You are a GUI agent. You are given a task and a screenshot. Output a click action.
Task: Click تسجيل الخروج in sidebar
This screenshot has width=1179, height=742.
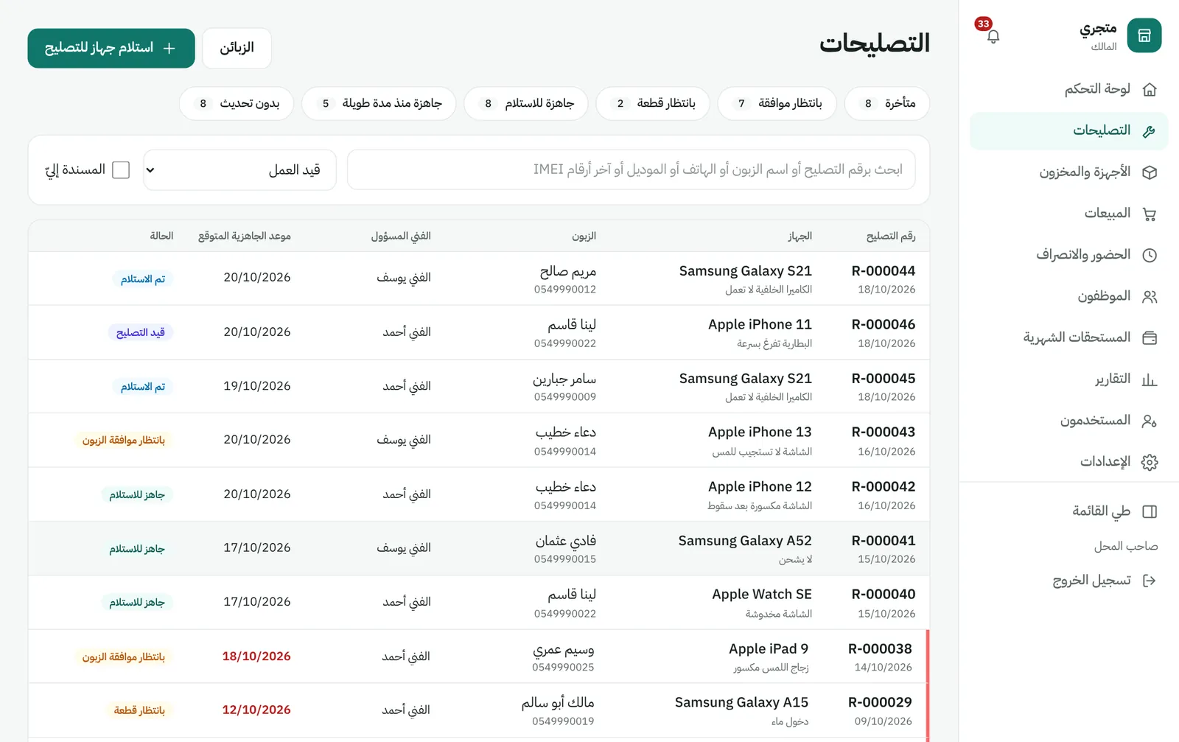tap(1068, 581)
